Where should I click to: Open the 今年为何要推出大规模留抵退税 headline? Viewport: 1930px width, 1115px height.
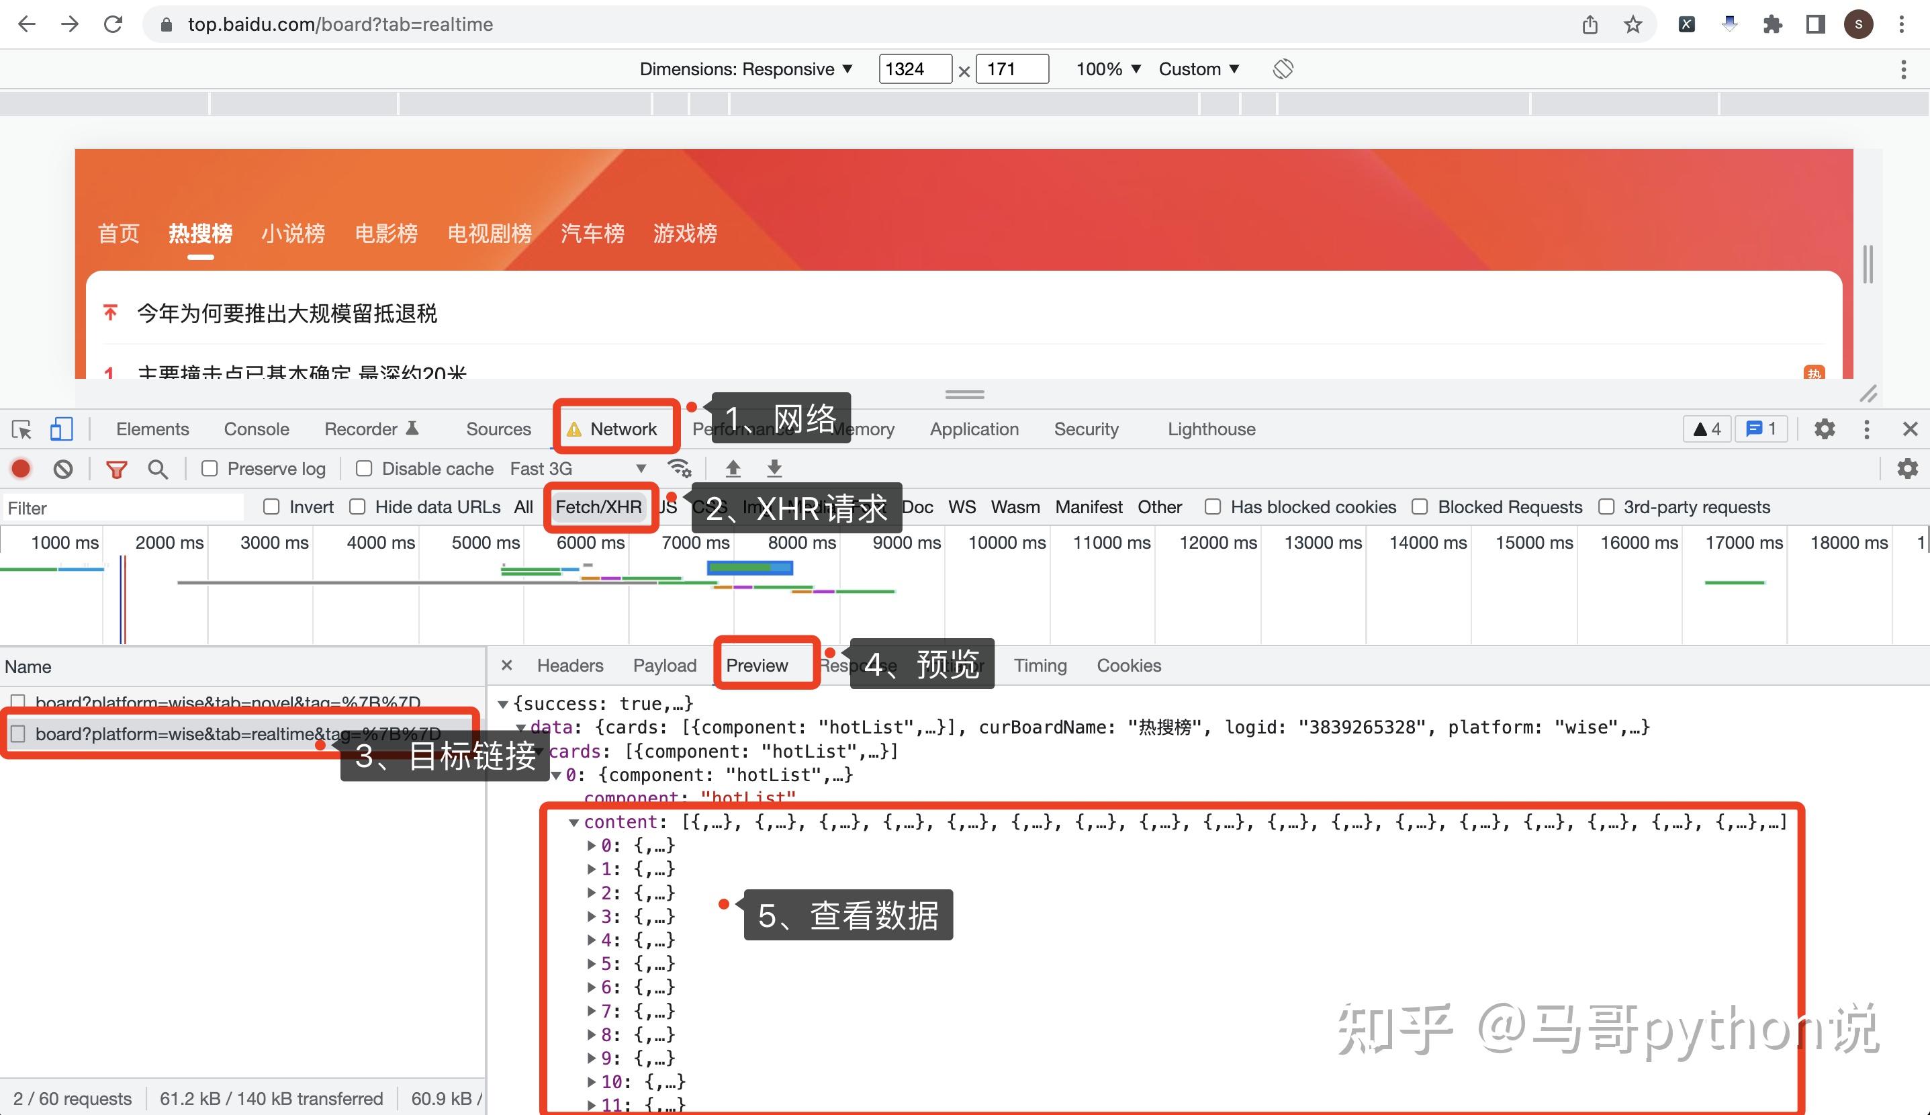(x=287, y=313)
